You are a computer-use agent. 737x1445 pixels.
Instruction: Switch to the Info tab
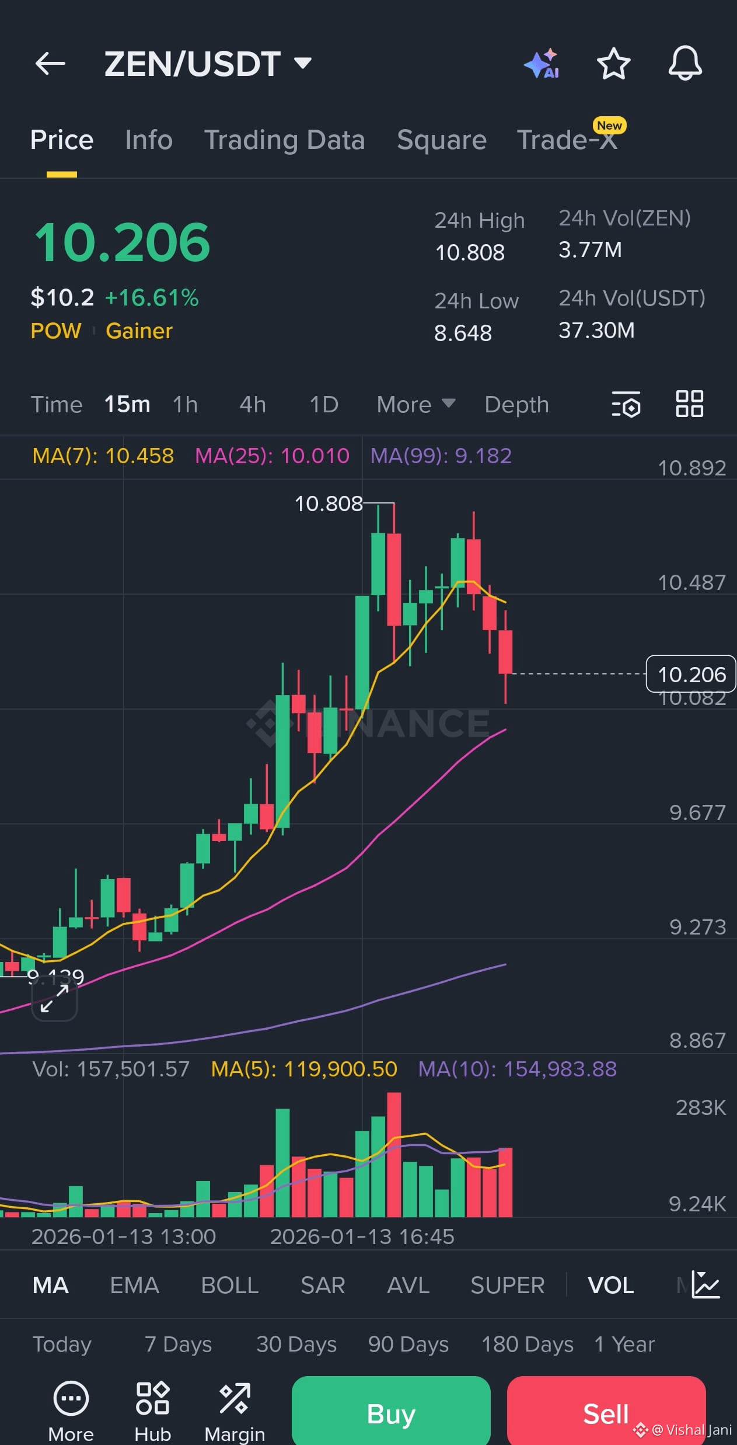(x=149, y=140)
